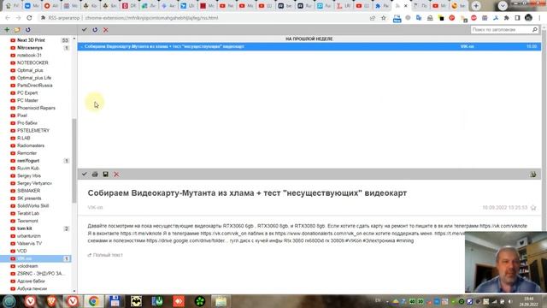The image size is (547, 308).
Task: Open a new browser tab
Action: (476, 6)
